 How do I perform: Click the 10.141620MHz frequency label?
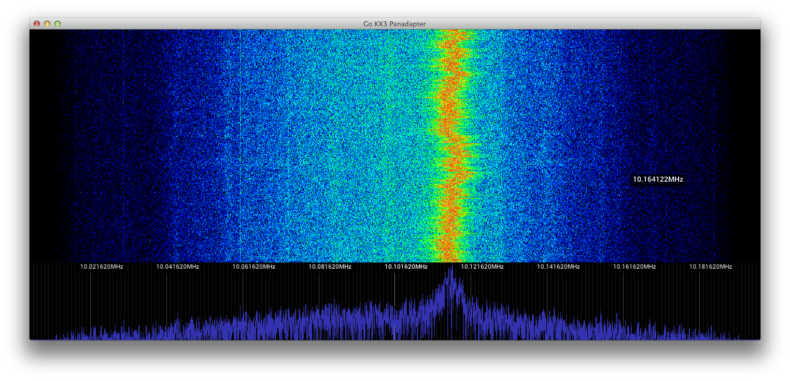pyautogui.click(x=558, y=267)
